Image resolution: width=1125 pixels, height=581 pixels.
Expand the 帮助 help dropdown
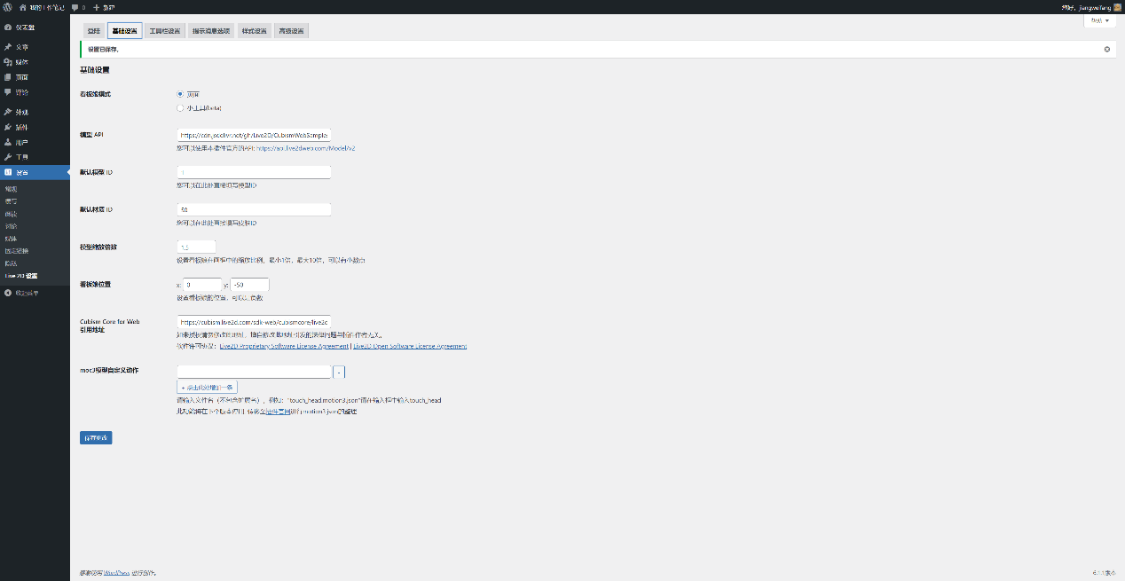[x=1100, y=20]
